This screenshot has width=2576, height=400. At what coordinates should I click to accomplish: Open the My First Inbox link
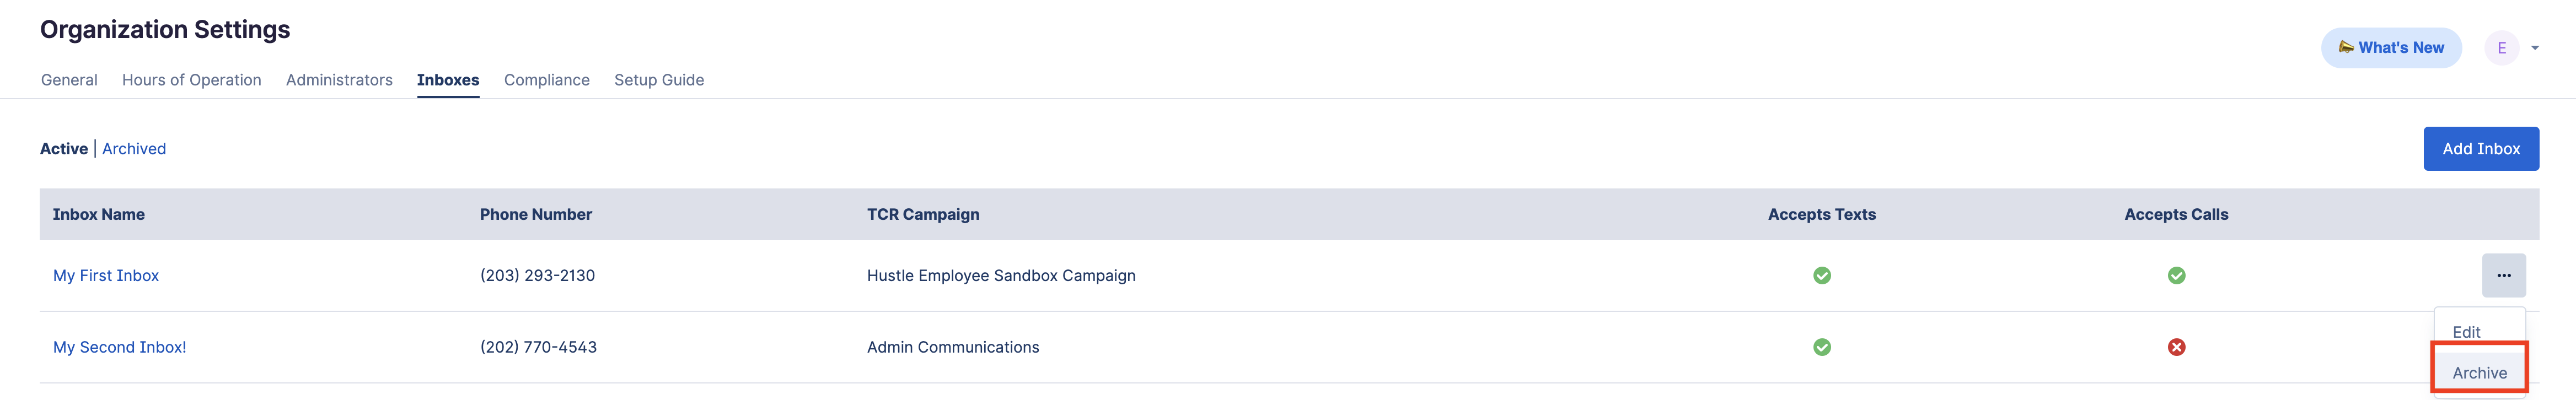click(x=106, y=275)
